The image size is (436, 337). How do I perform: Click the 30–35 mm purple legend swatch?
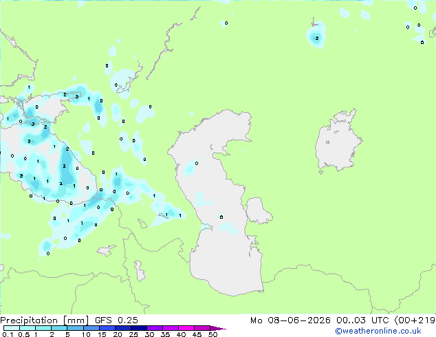(154, 328)
